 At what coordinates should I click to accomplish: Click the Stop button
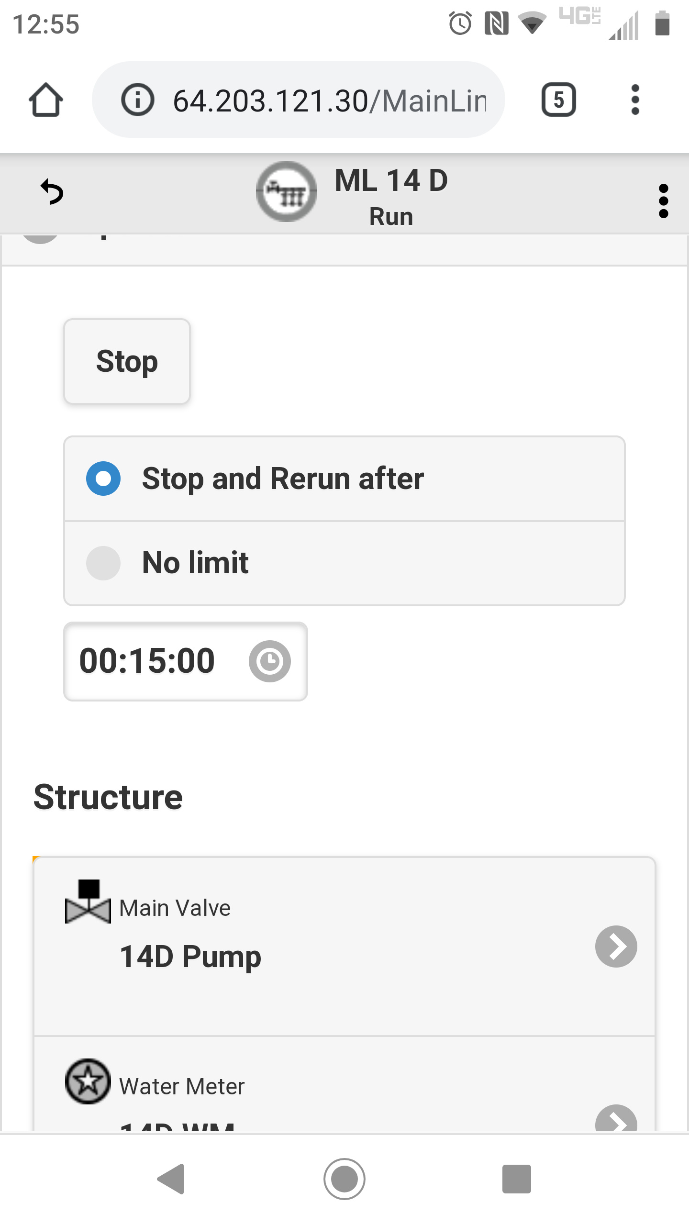pyautogui.click(x=127, y=361)
